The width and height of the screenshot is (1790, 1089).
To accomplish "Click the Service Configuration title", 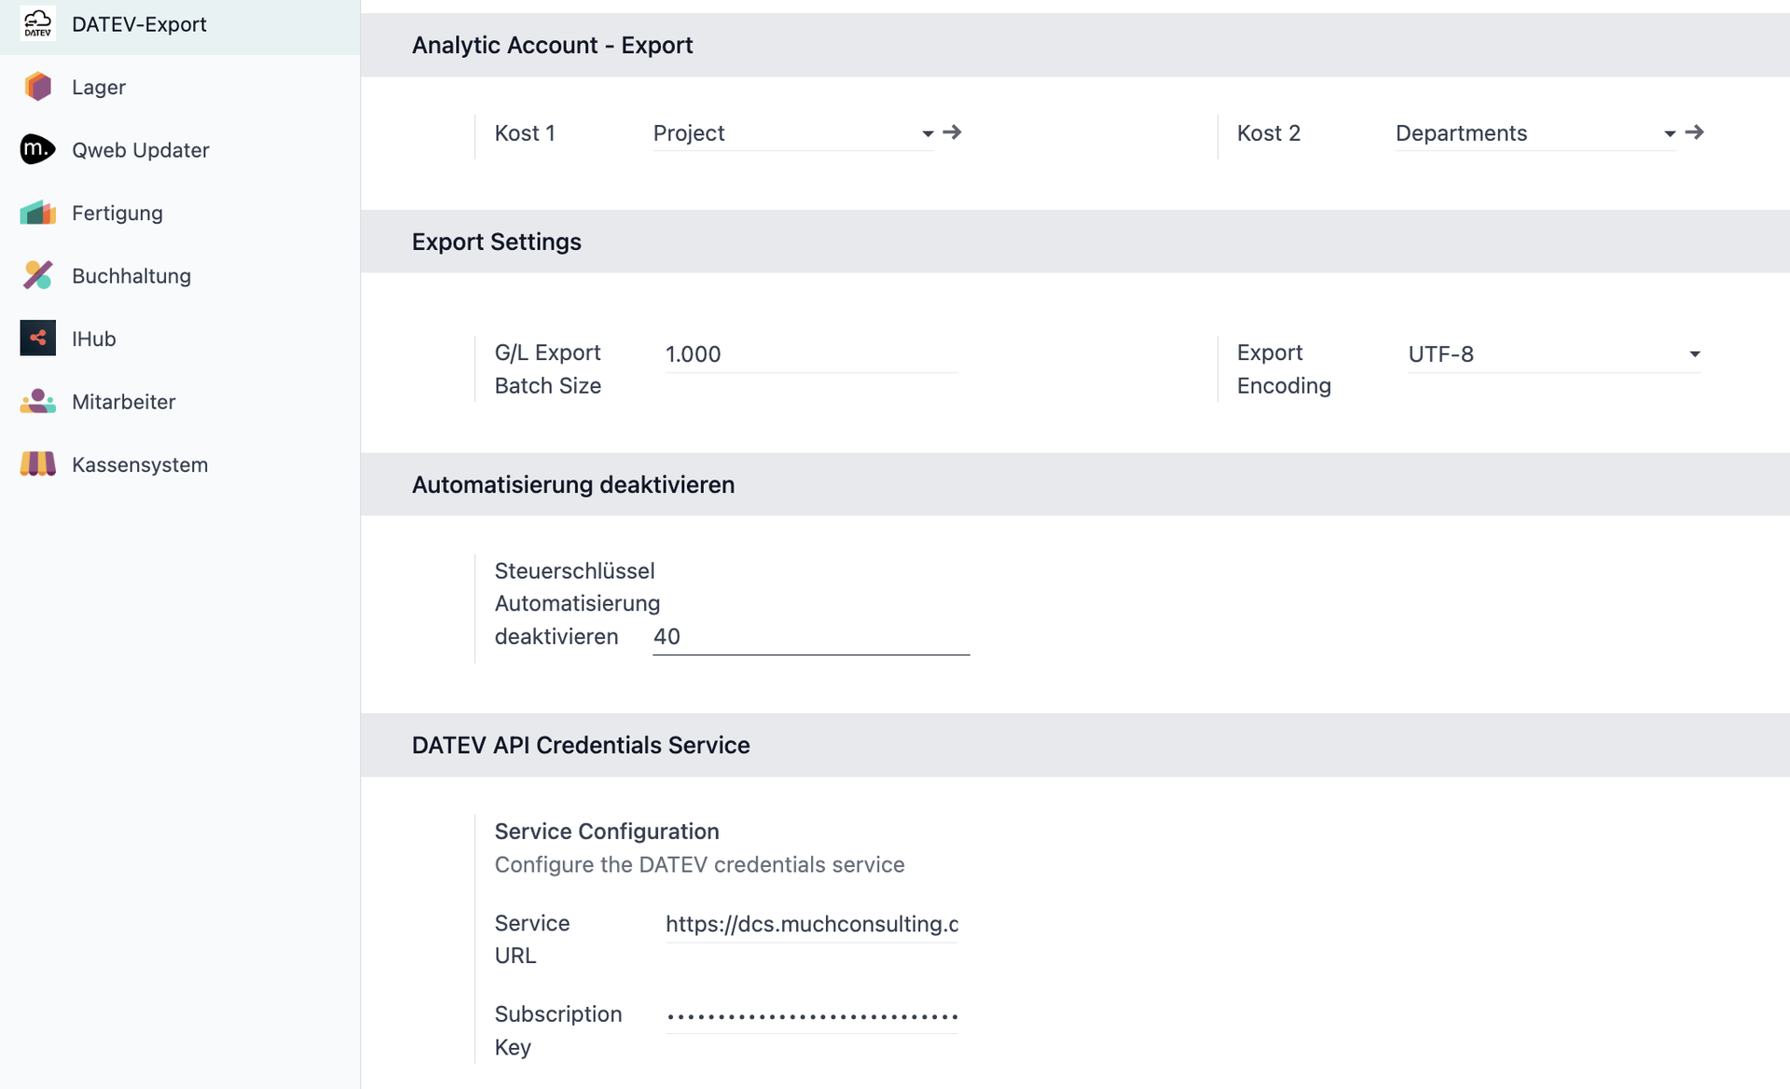I will point(607,832).
